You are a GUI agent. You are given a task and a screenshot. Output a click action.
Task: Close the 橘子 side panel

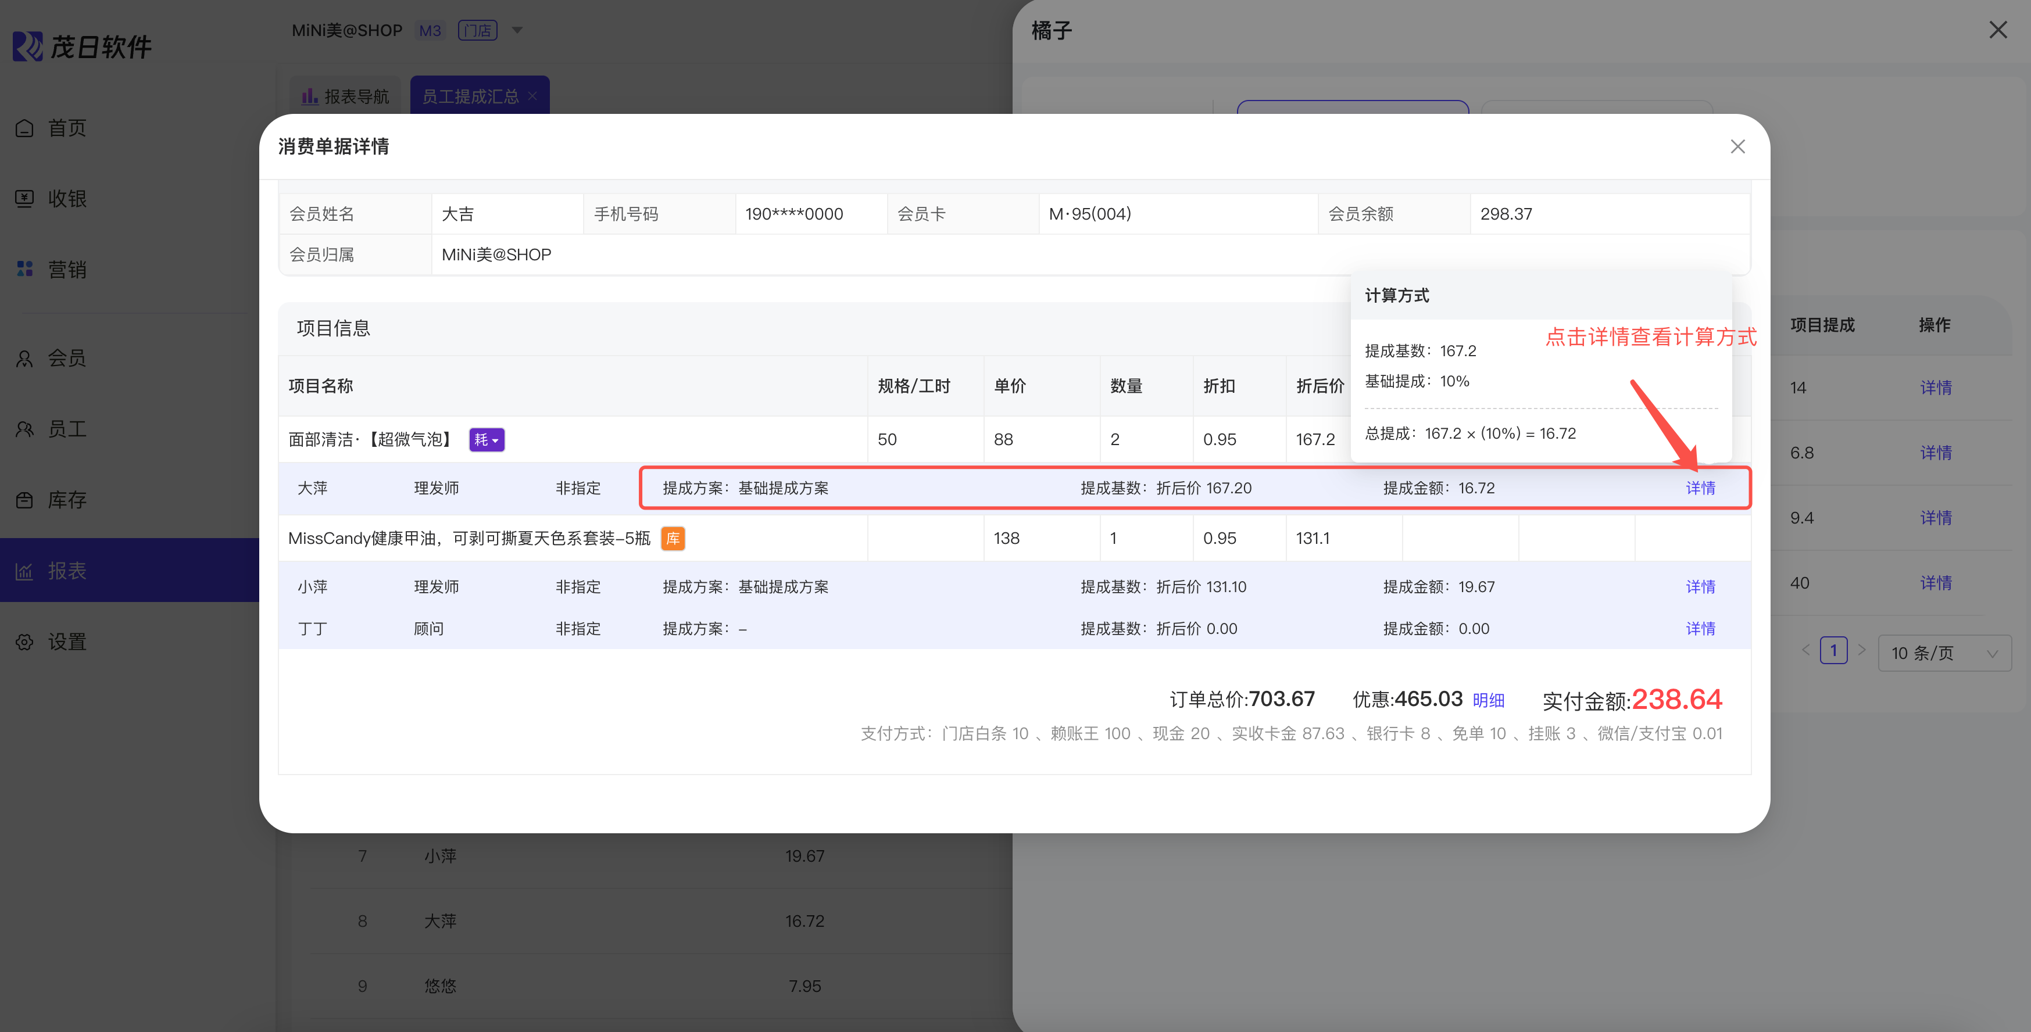tap(1998, 30)
